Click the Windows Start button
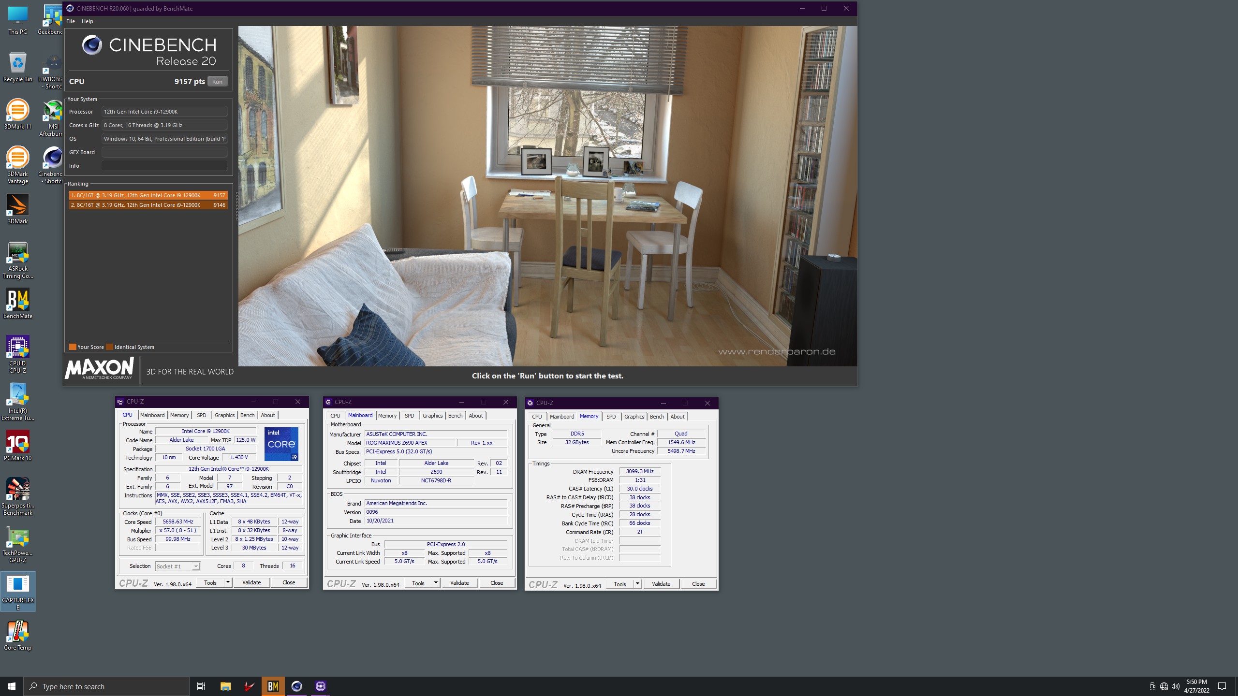1238x696 pixels. [12, 686]
